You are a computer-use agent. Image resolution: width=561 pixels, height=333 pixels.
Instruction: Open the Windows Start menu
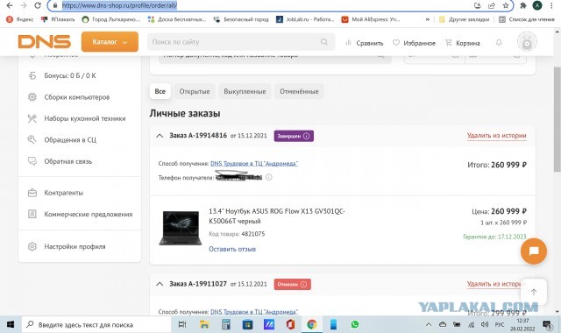pos(11,324)
